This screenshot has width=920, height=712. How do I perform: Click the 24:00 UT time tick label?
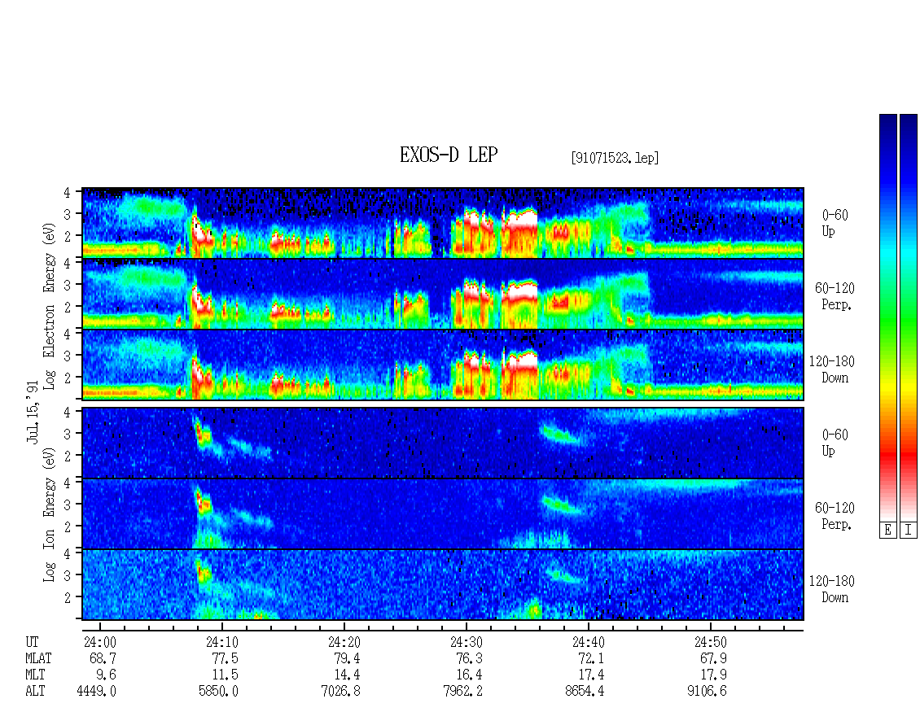100,642
